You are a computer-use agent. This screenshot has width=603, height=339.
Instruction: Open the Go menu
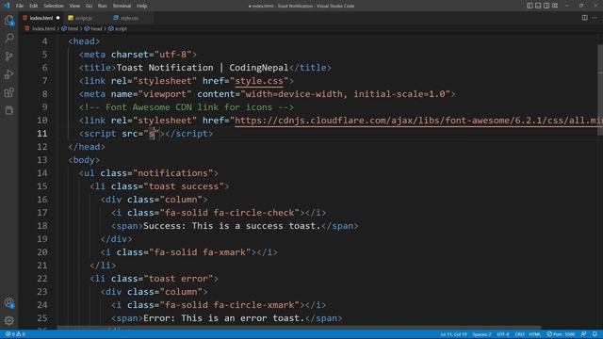tap(89, 6)
